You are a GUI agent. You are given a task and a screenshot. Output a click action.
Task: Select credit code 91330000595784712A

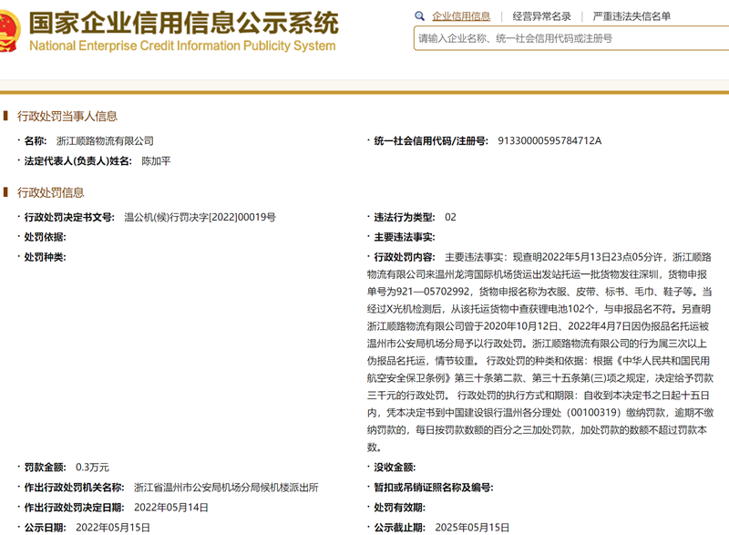(x=549, y=141)
